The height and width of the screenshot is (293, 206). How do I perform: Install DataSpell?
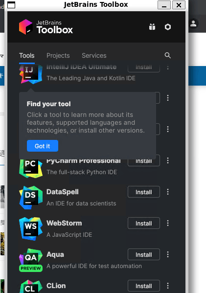click(144, 192)
